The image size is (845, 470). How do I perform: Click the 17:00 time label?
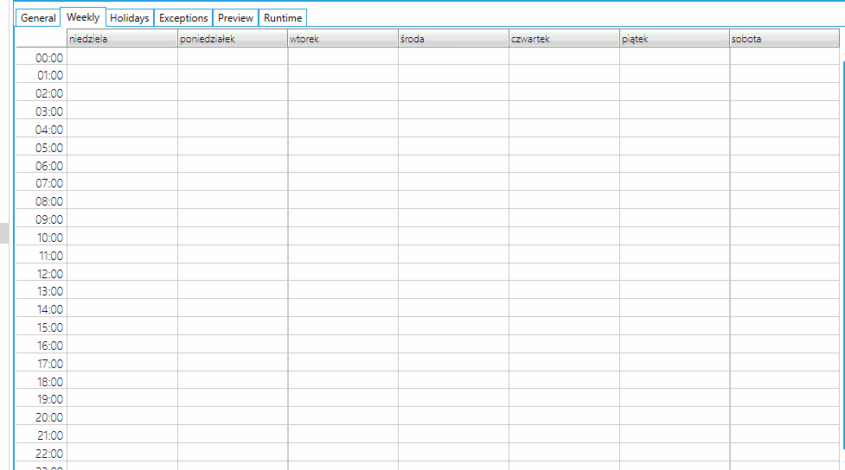click(49, 364)
